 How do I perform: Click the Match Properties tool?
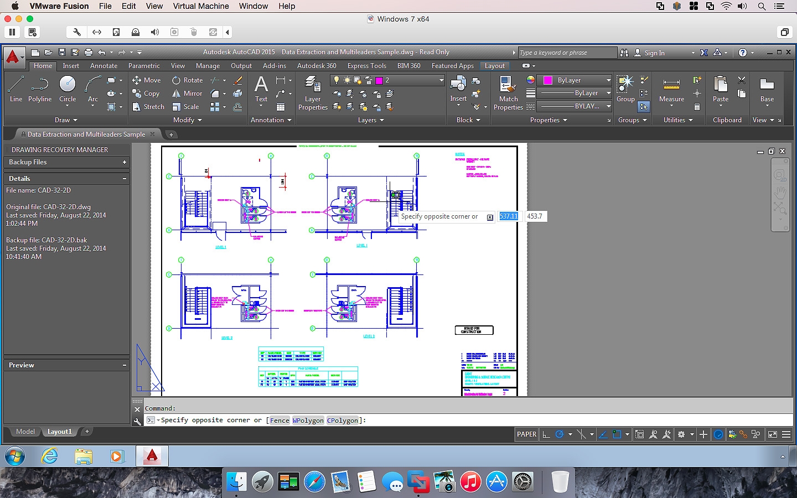pos(508,93)
